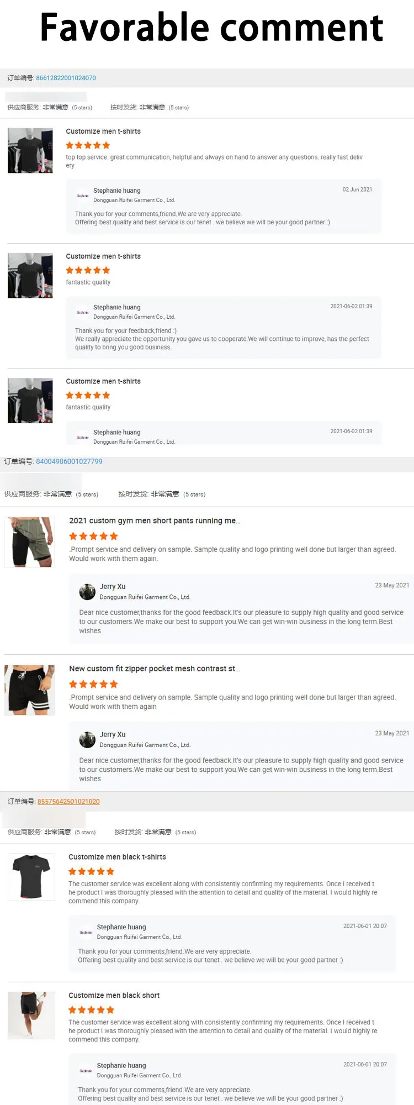
Task: Click Stephanie huang avatar in black short reply
Action: tap(86, 1071)
